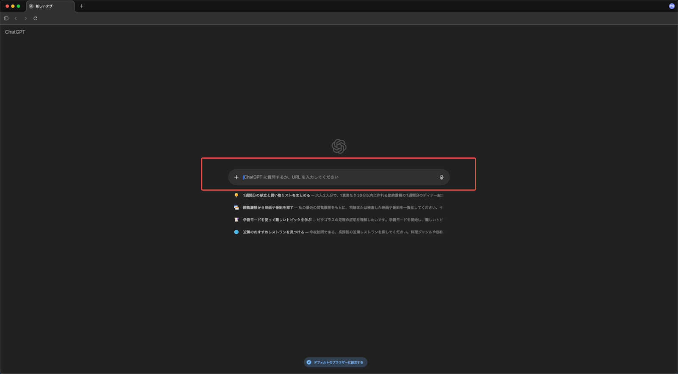
Task: Click the compass icon on the tab
Action: tap(31, 6)
